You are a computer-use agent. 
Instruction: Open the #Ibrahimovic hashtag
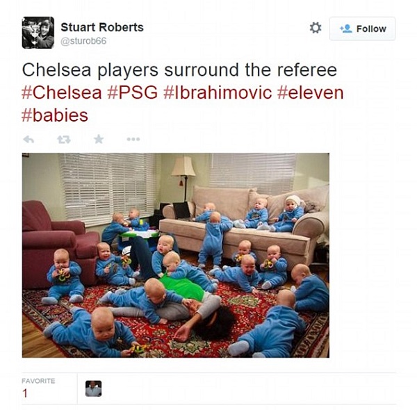click(218, 93)
